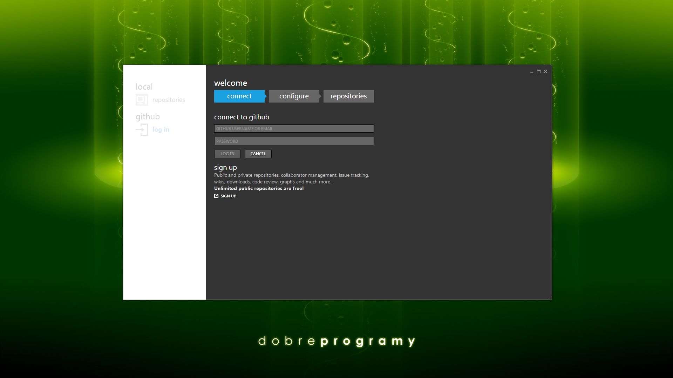The width and height of the screenshot is (673, 378).
Task: Select repositories label under local in sidebar
Action: pos(169,100)
